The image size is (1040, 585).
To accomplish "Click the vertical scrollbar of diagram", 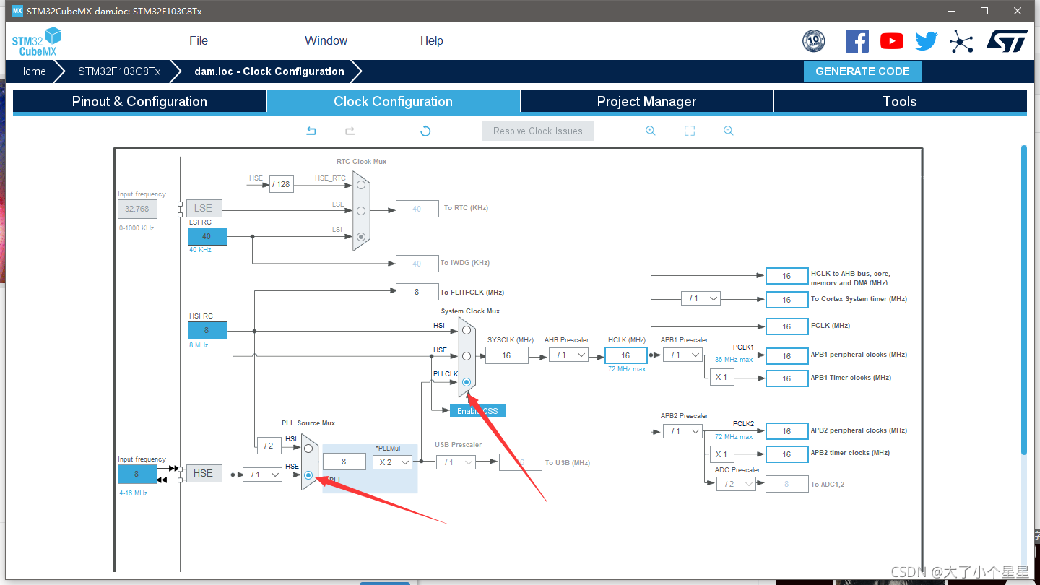I will tap(1023, 300).
